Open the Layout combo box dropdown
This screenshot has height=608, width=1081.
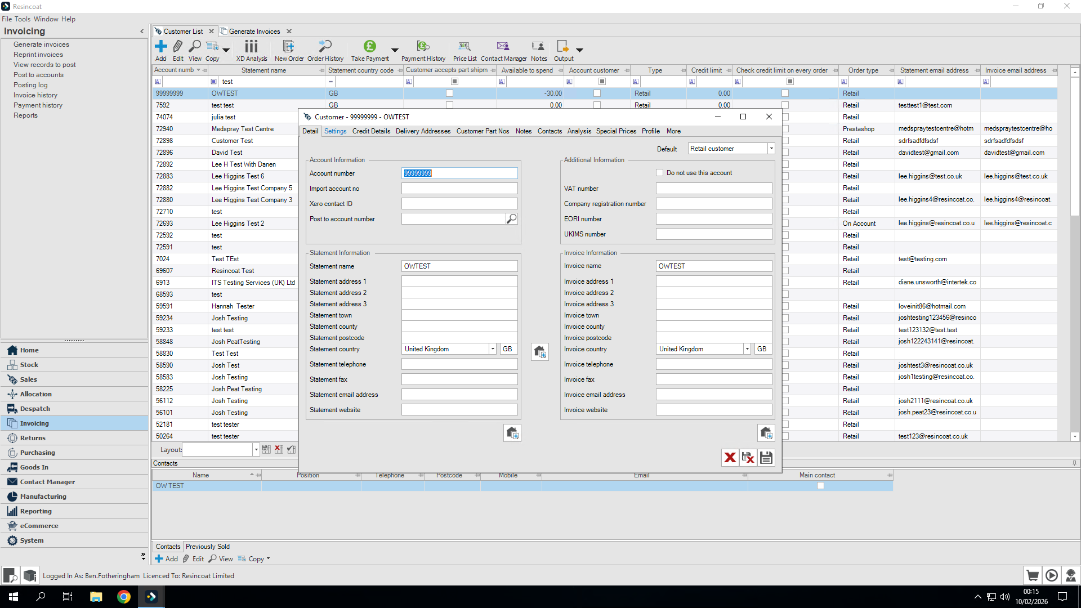(x=256, y=450)
